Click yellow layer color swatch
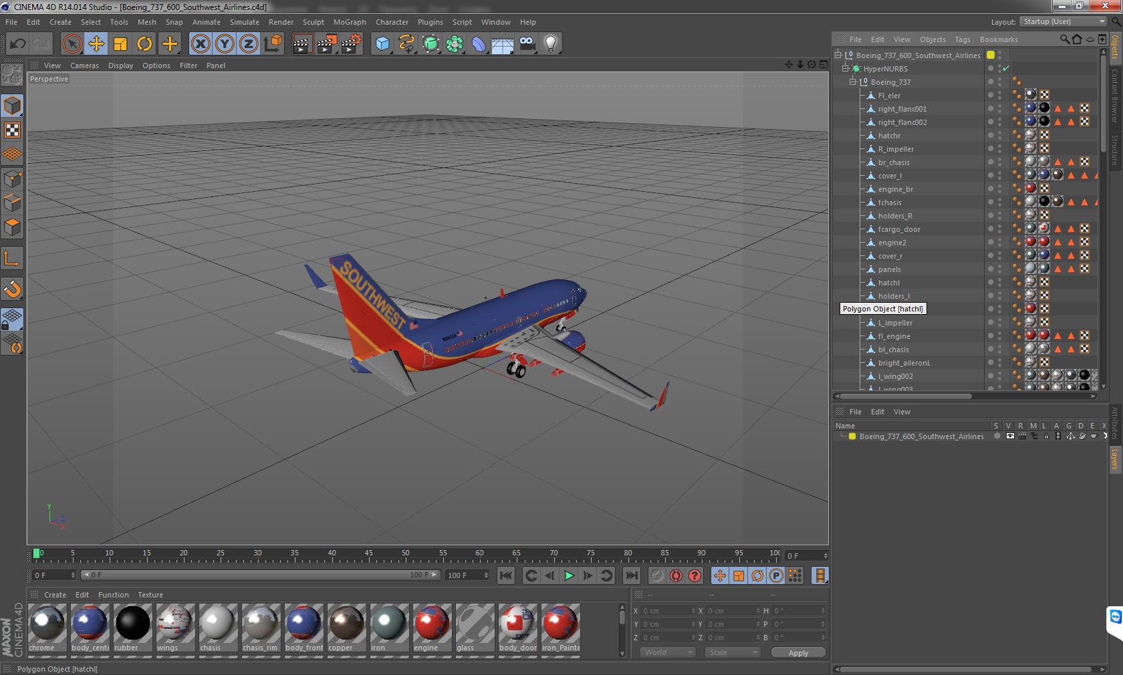 (852, 436)
